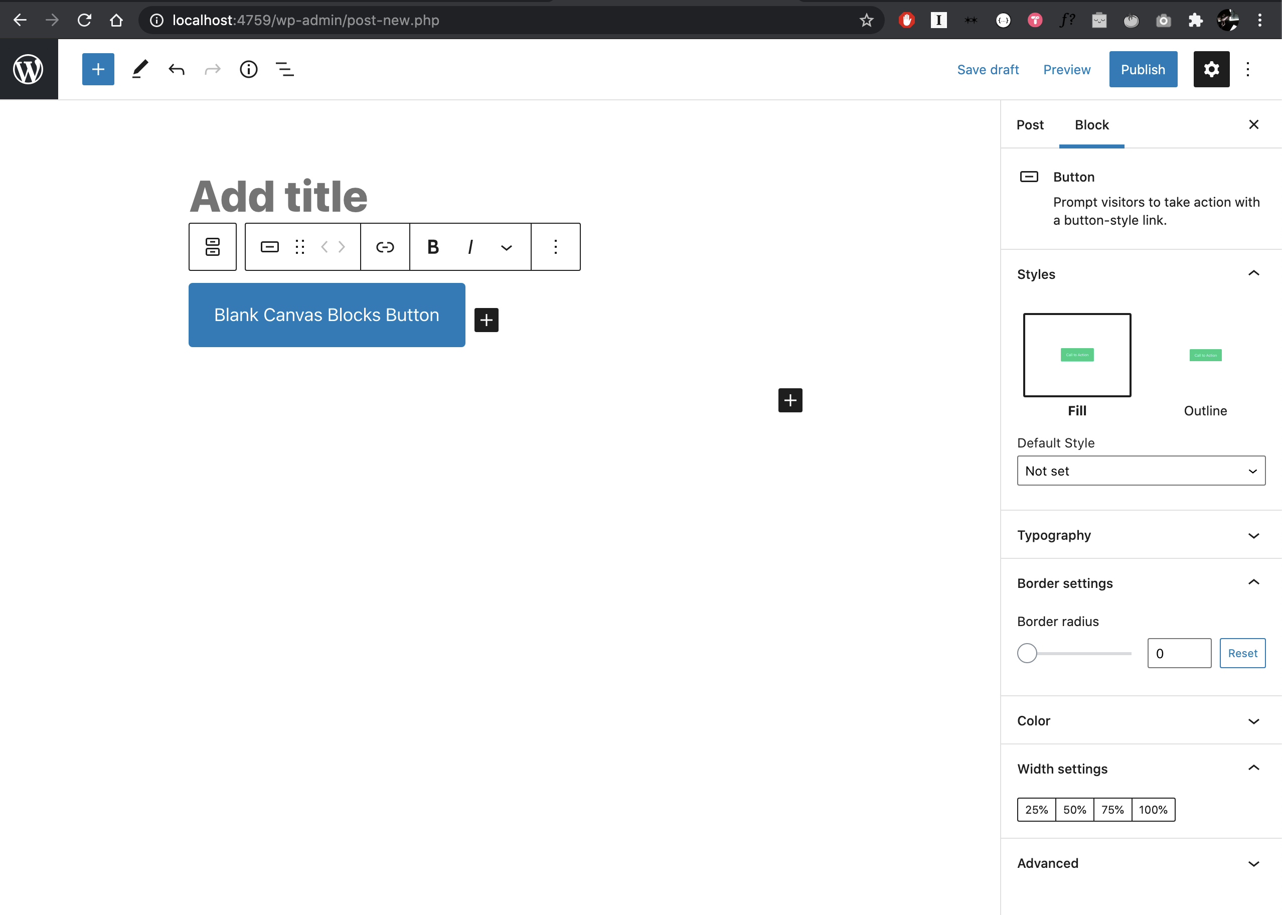Image resolution: width=1282 pixels, height=915 pixels.
Task: Click the Publish button
Action: pyautogui.click(x=1143, y=69)
